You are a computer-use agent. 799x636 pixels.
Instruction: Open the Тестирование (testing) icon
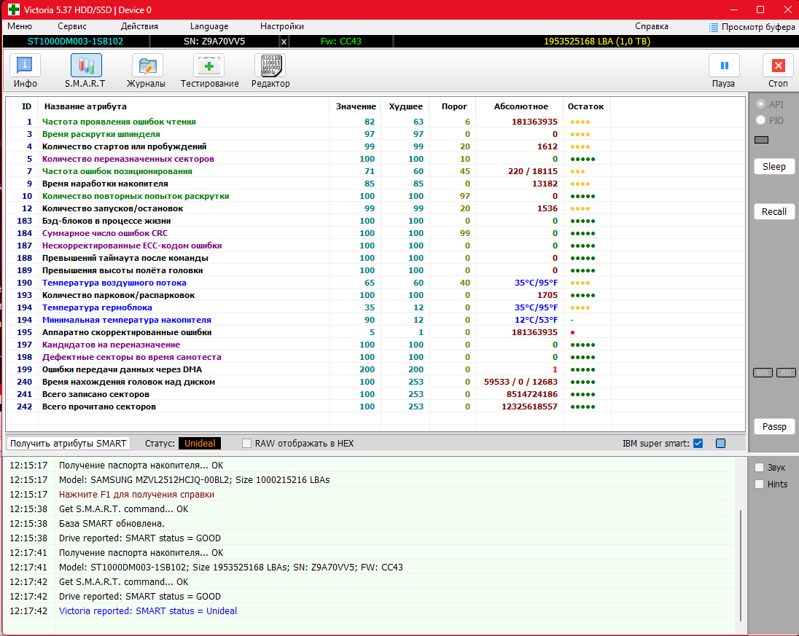tap(209, 66)
